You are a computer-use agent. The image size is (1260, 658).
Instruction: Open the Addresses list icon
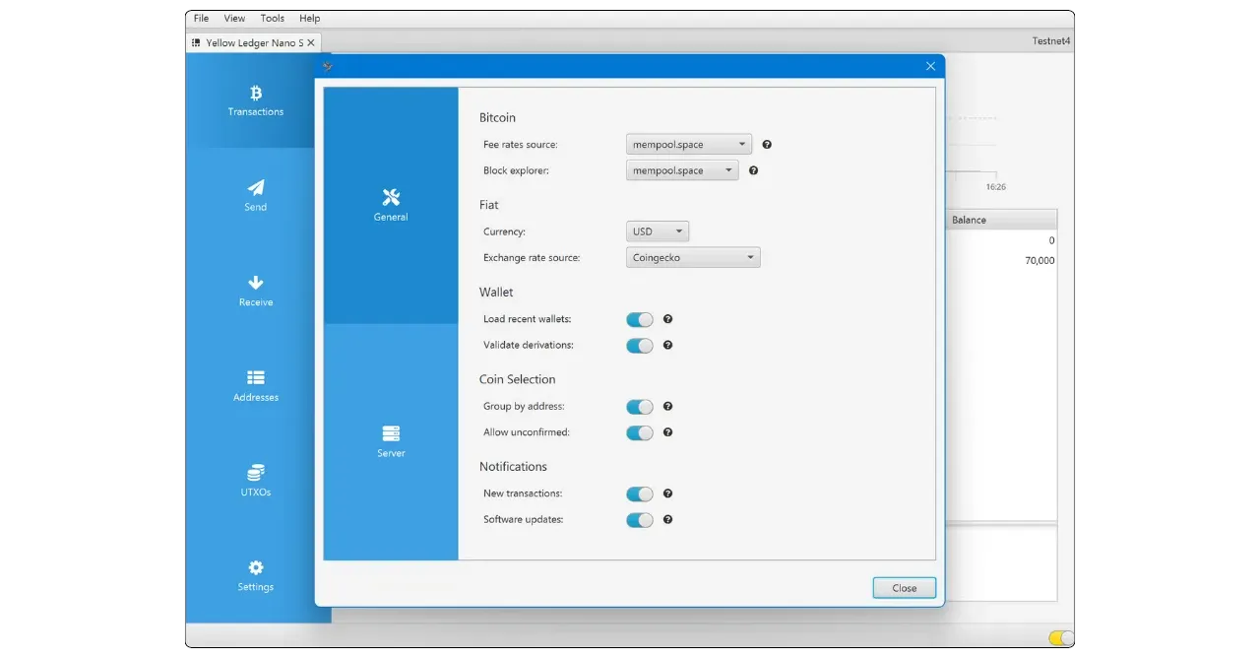(x=255, y=377)
